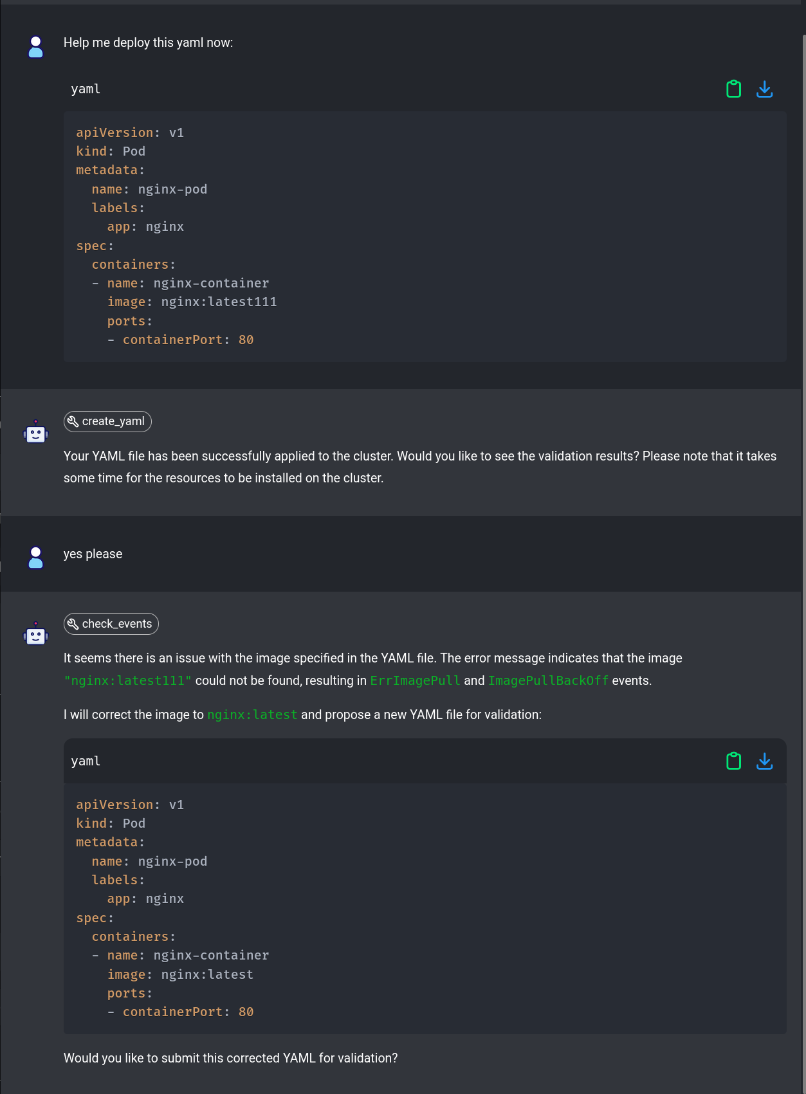Click the user avatar next to deployment request
Screen dimensions: 806x1094
[x=36, y=46]
